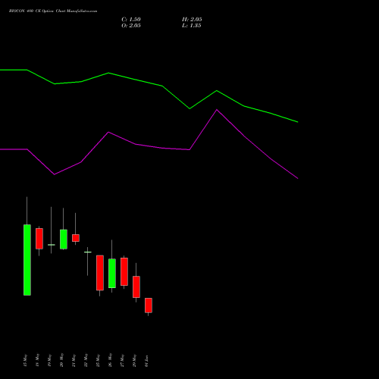This screenshot has width=379, height=379.
Task: Click the '15 May' date label
Action: click(25, 361)
